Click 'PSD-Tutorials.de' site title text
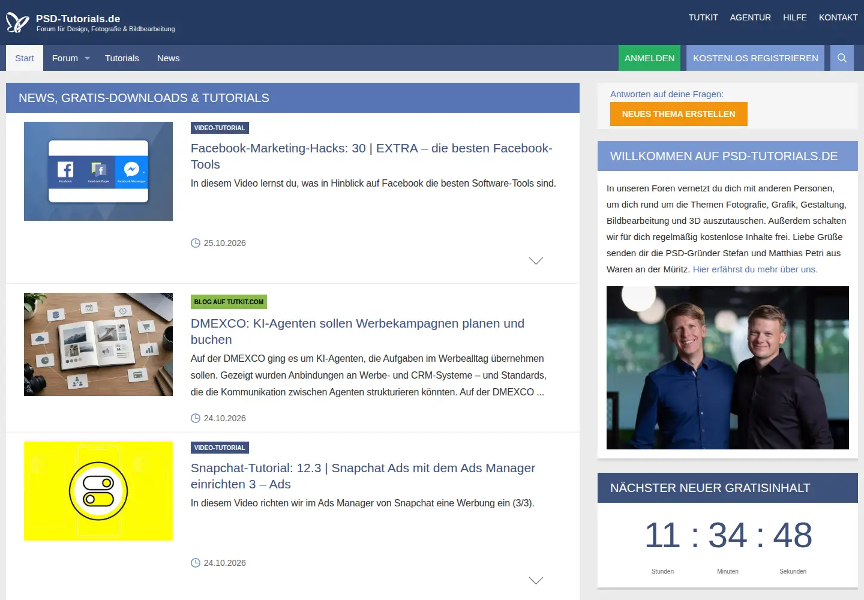 tap(78, 19)
